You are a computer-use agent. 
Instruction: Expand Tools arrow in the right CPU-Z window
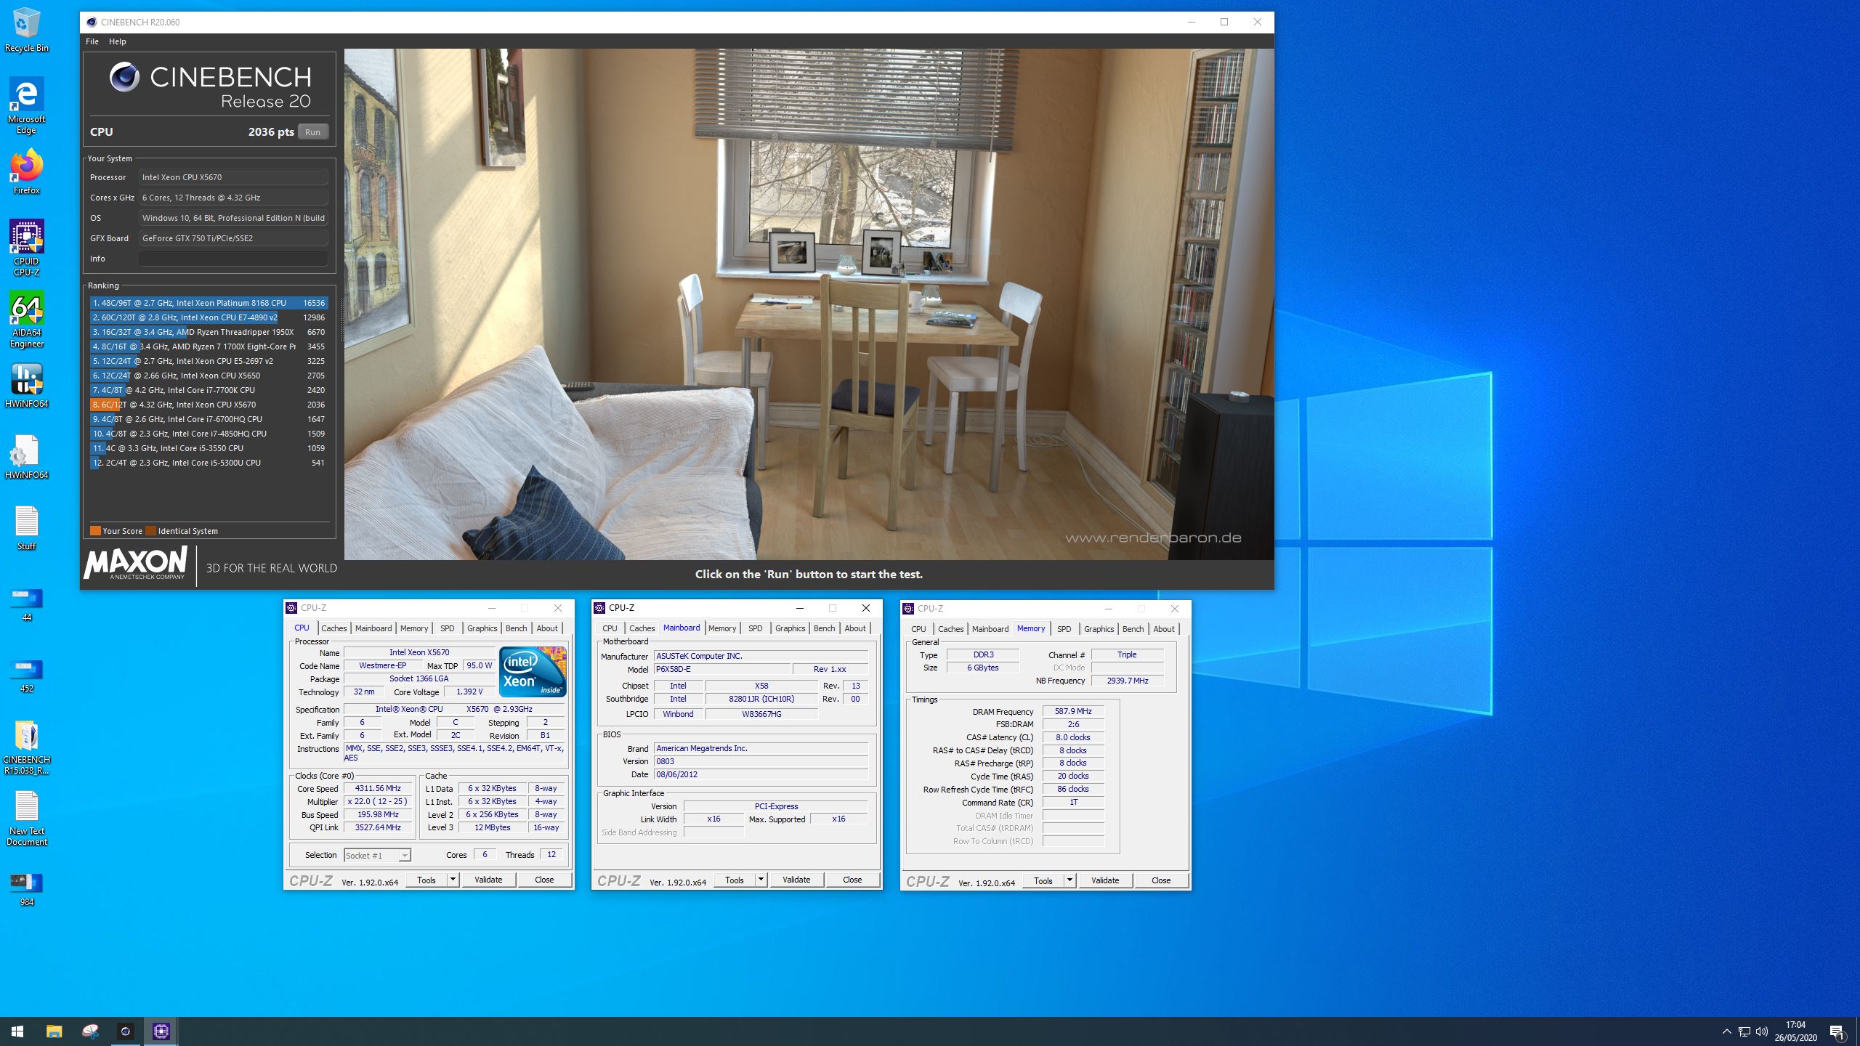coord(1069,880)
